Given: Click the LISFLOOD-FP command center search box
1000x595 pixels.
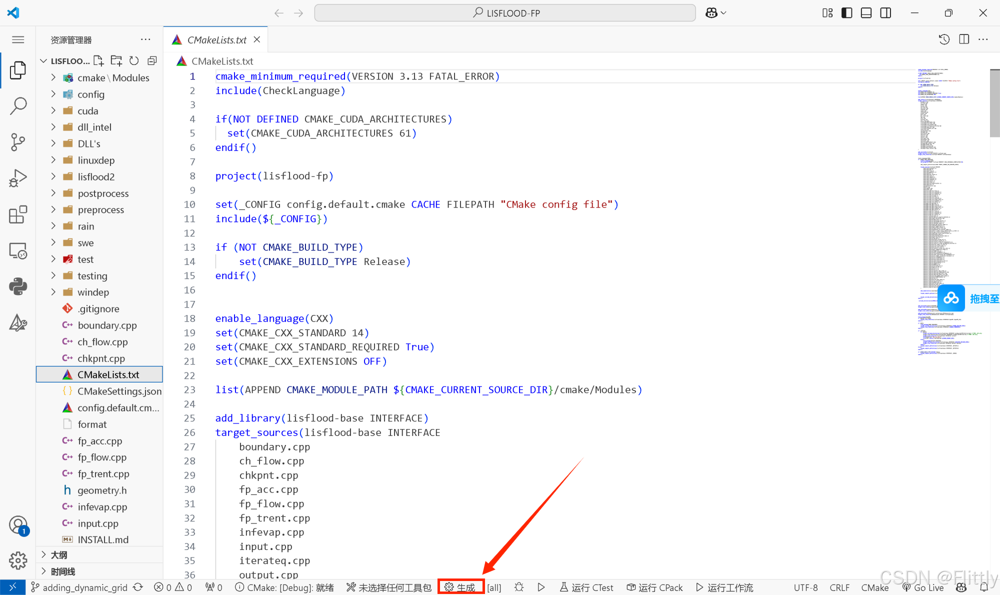Looking at the screenshot, I should coord(505,13).
